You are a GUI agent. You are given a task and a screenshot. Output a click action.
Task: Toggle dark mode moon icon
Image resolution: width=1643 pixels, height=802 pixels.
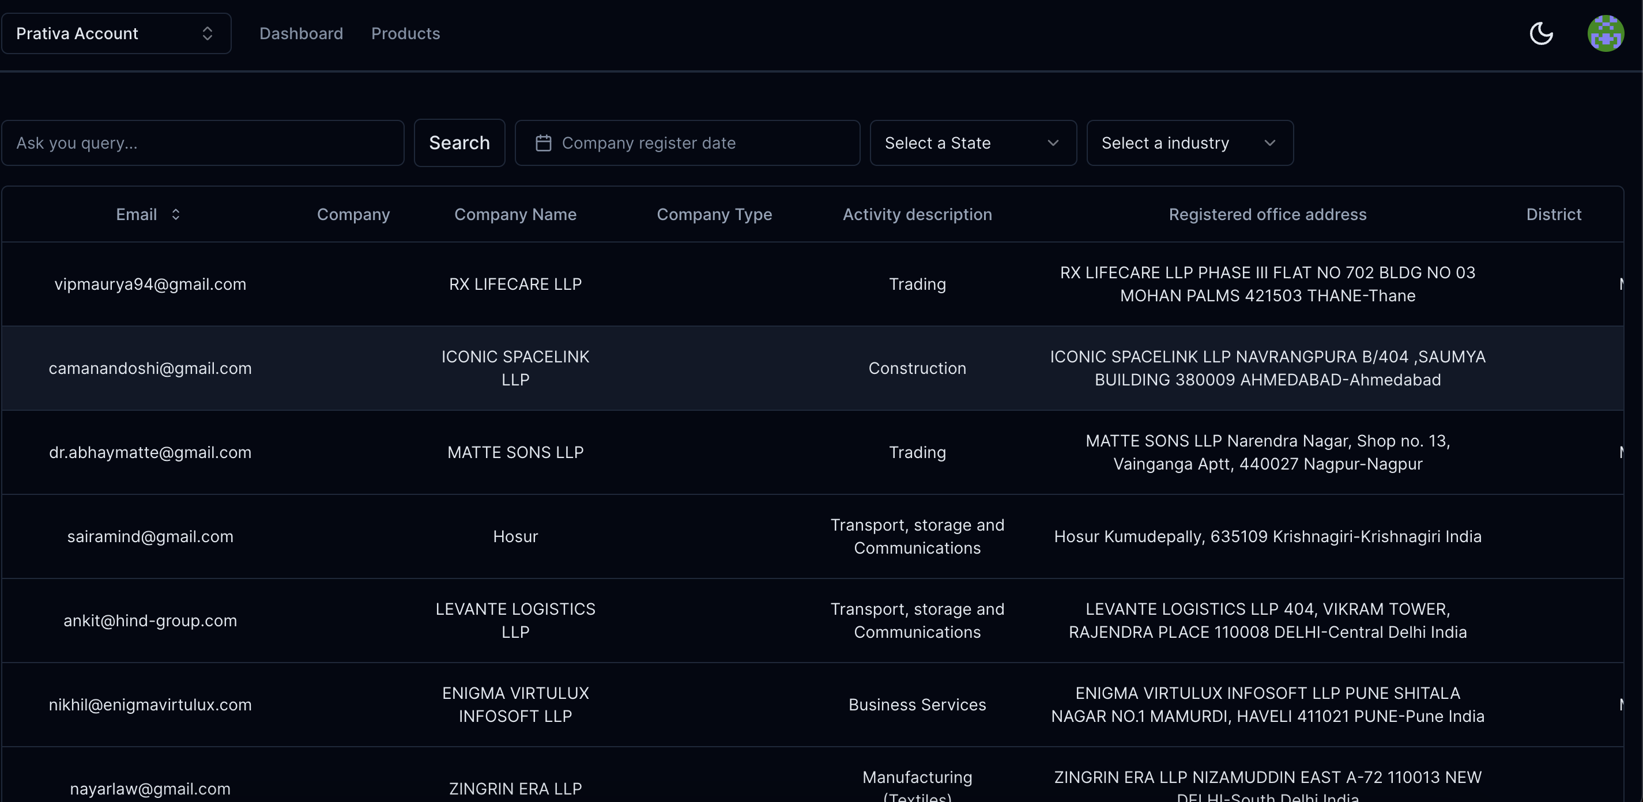tap(1541, 33)
